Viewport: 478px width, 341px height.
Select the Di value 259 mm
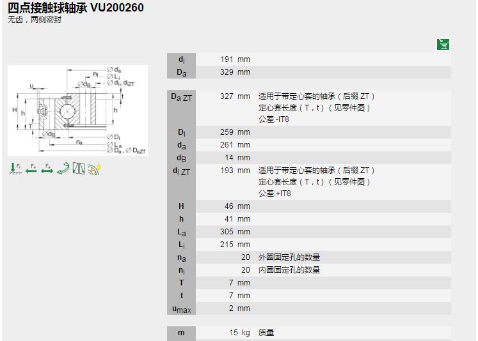235,132
